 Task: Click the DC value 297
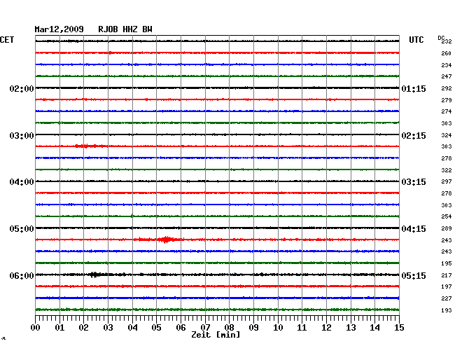pyautogui.click(x=447, y=181)
